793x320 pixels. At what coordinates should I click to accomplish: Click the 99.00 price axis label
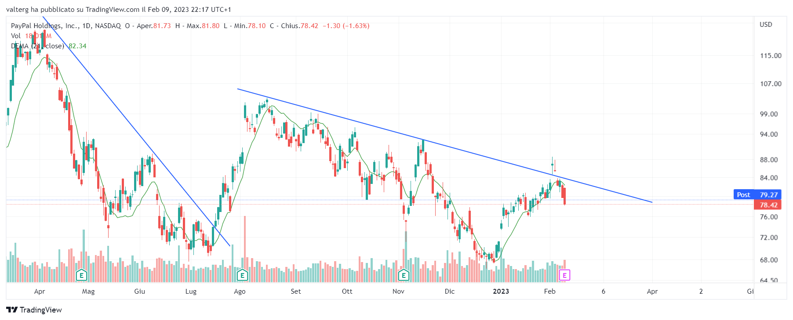[769, 114]
